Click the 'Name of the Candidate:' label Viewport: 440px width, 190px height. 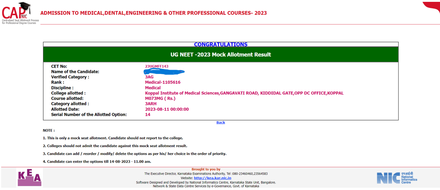pos(75,72)
